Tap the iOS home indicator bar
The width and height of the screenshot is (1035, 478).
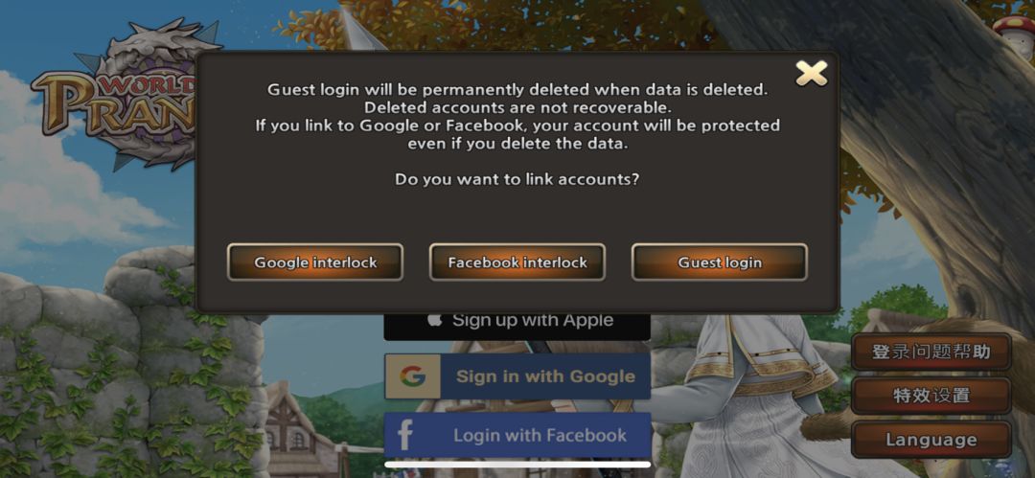[x=517, y=465]
